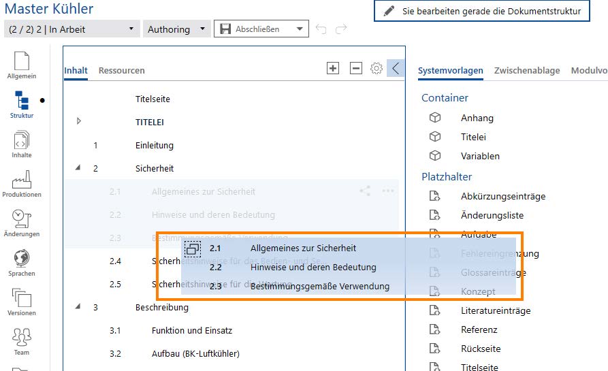
Task: Open the Produktionen sidebar section
Action: tap(22, 184)
